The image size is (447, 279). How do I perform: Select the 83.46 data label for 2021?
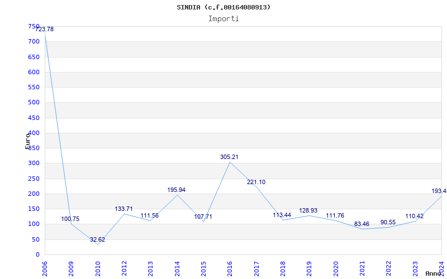point(362,224)
